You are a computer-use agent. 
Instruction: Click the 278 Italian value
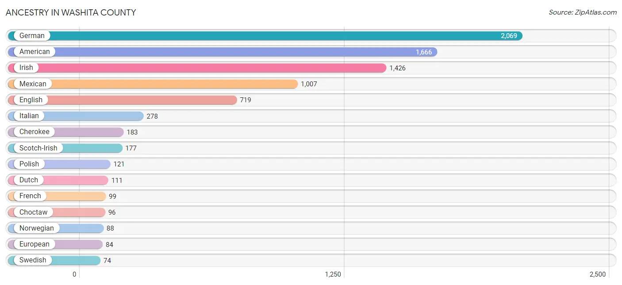(x=152, y=116)
